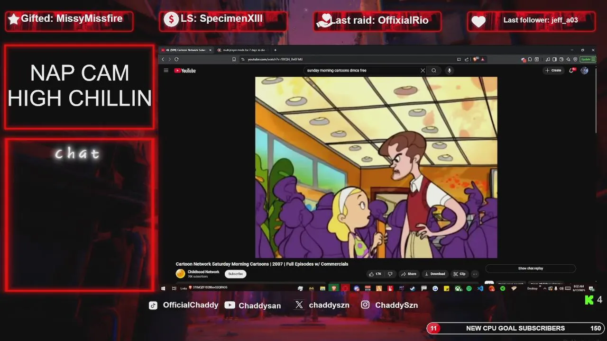The height and width of the screenshot is (341, 607).
Task: Click the Chaddysan YouTube label overlay
Action: tap(259, 305)
